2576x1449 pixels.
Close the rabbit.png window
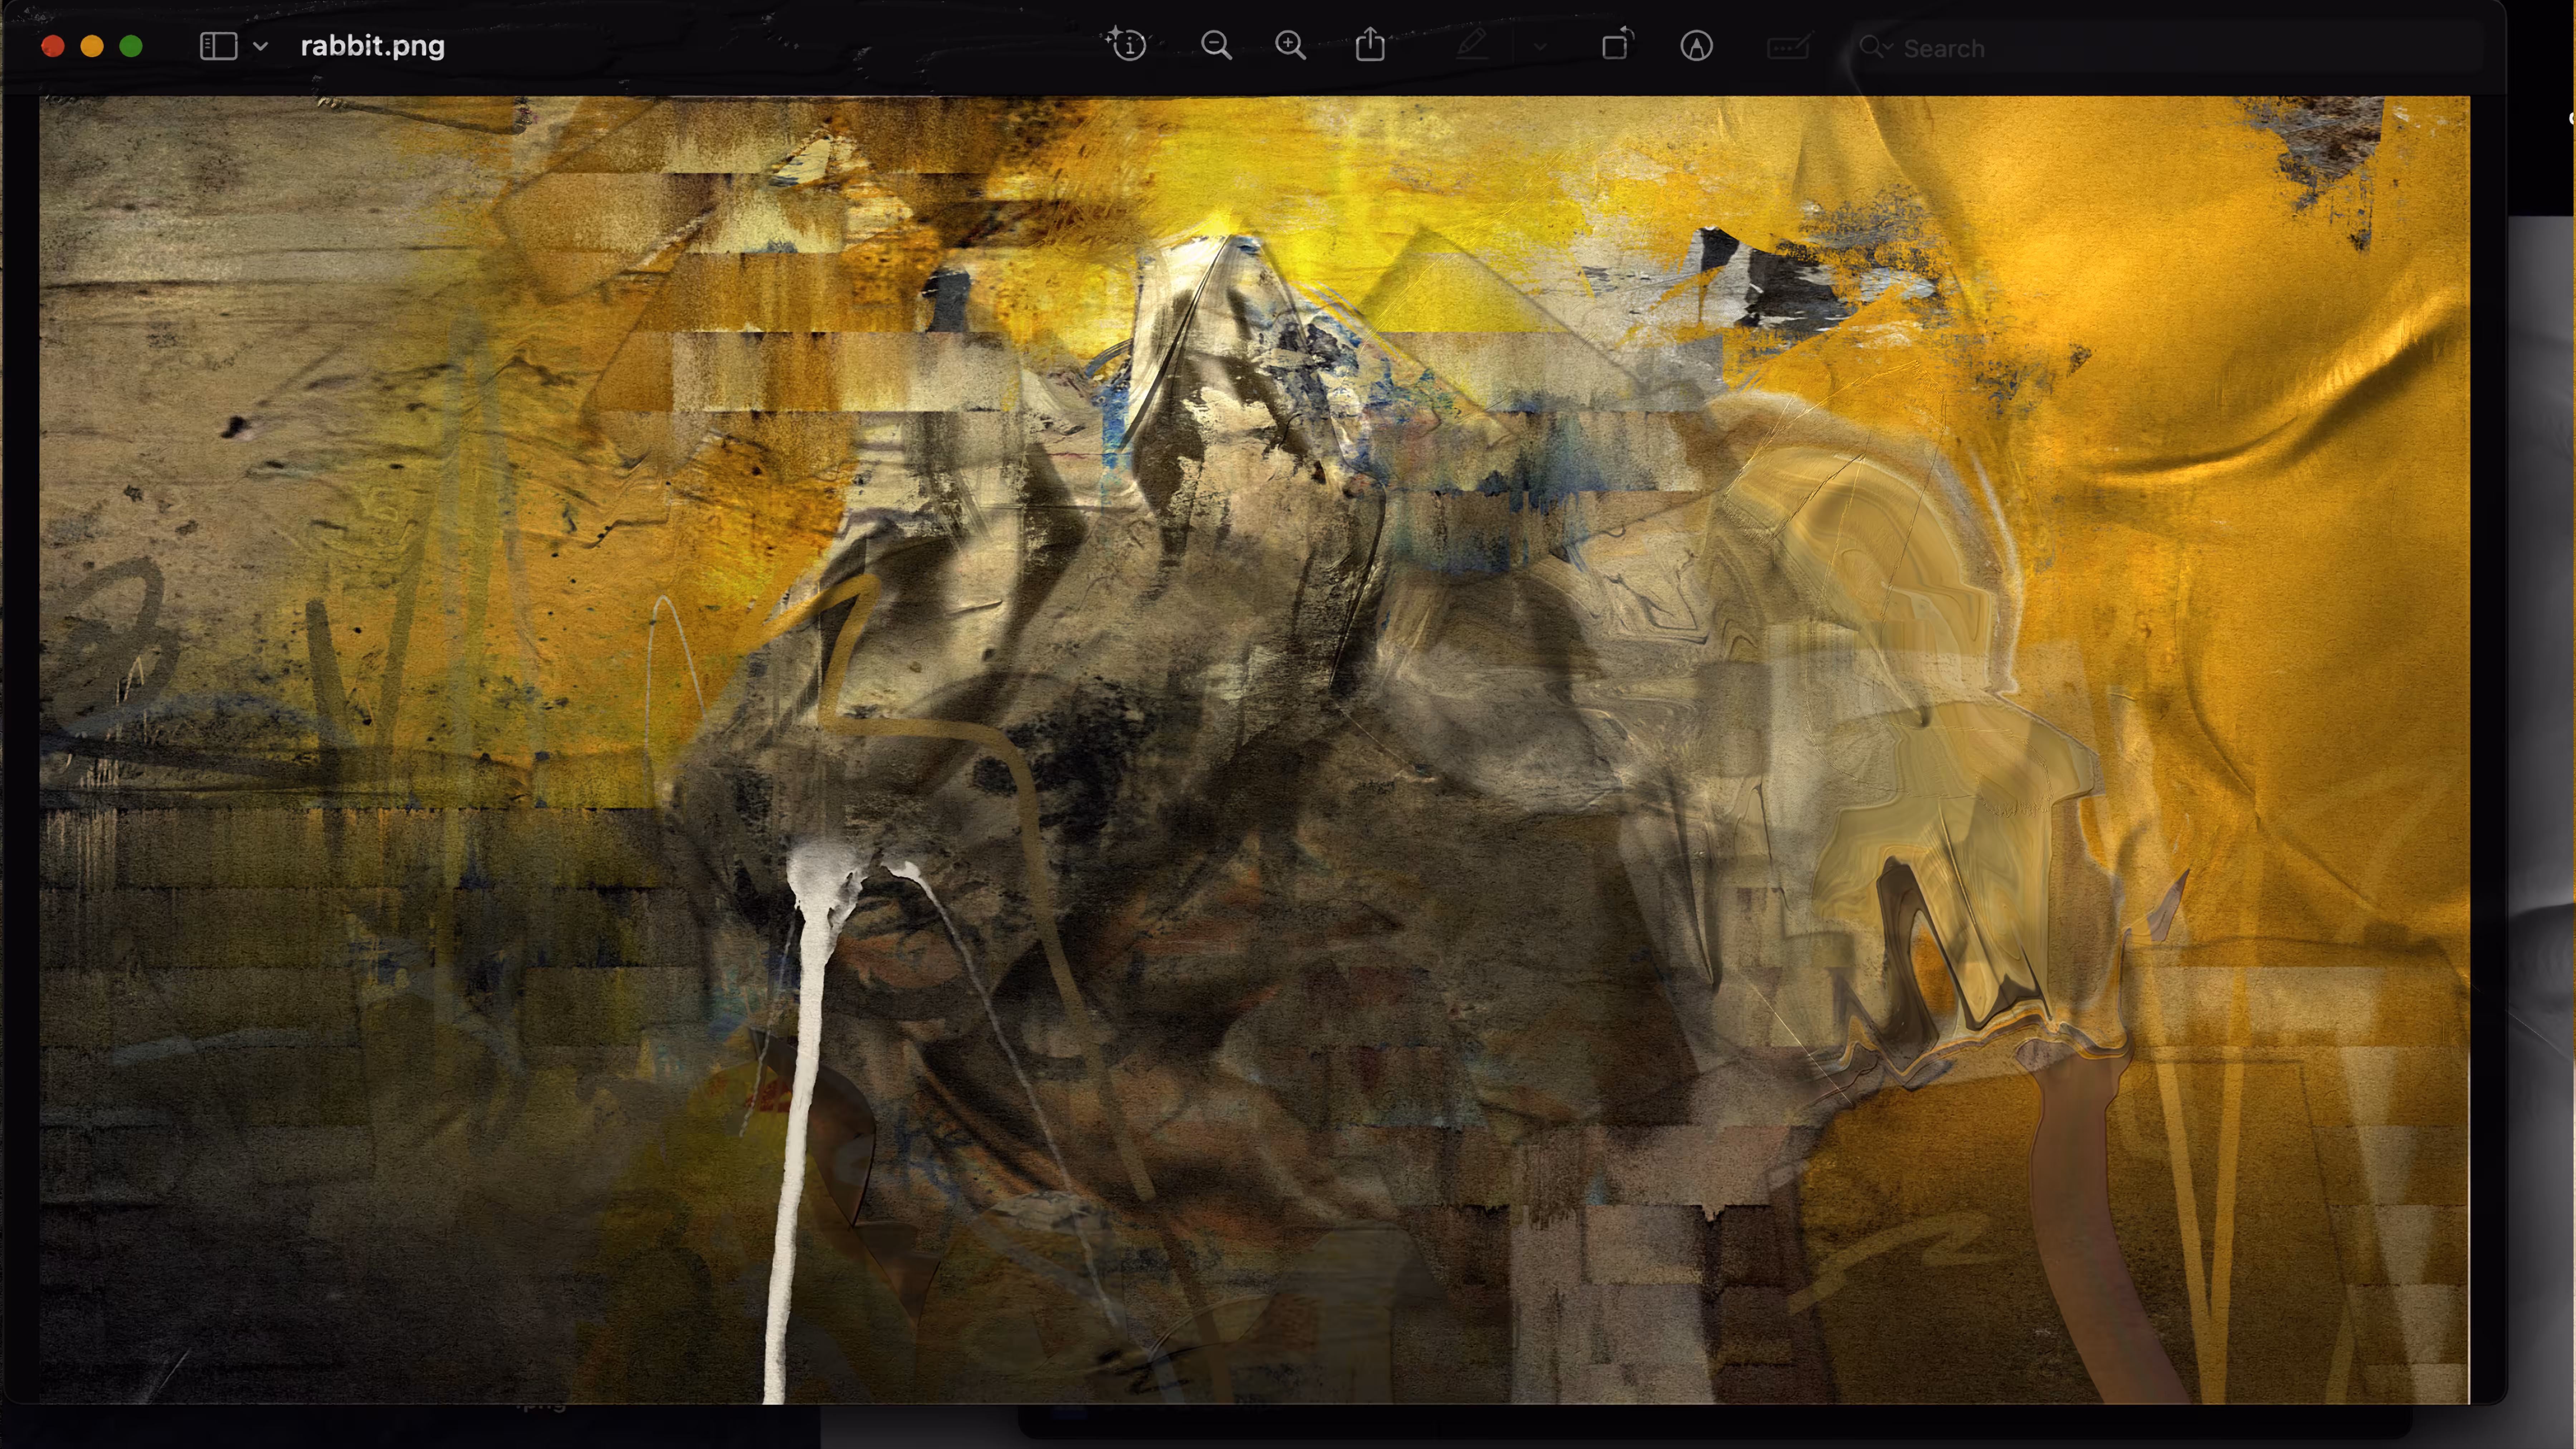coord(53,46)
